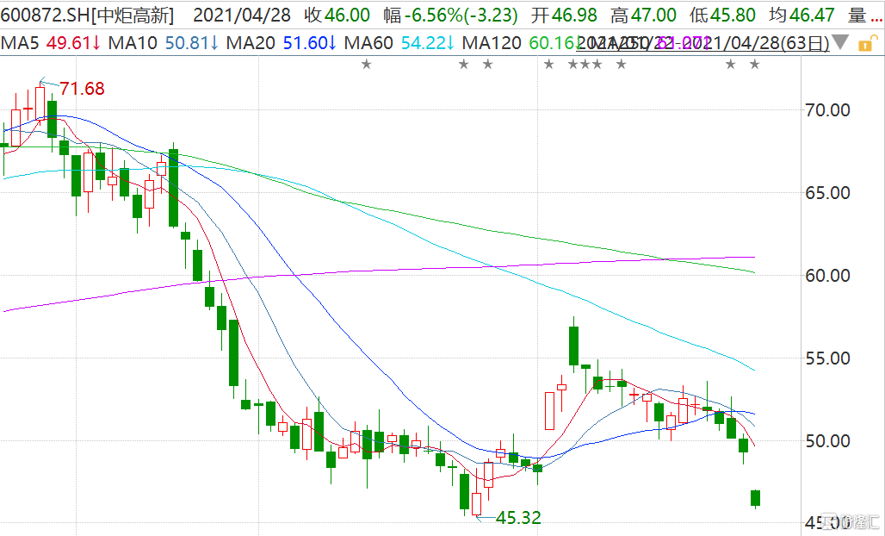Click the MA60 54.22 indicator label
The image size is (885, 536).
point(399,43)
